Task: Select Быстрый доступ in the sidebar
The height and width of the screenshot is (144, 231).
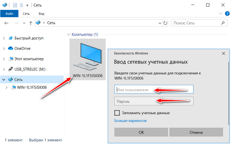Action: (29, 38)
